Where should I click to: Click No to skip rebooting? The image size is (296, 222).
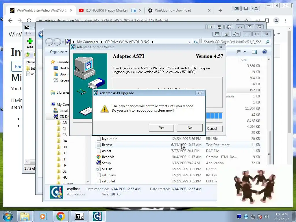coord(190,127)
